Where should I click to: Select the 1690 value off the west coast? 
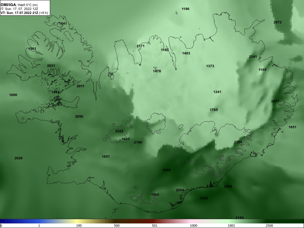[13, 95]
